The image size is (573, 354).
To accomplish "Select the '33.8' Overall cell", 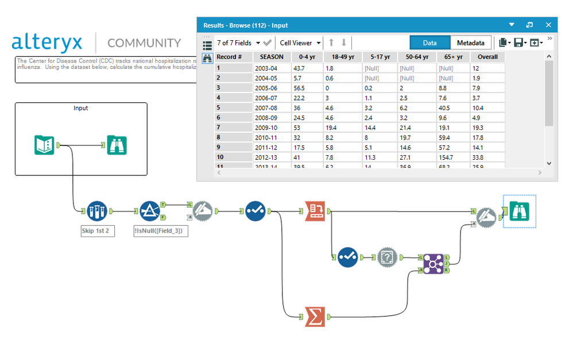I will [487, 157].
